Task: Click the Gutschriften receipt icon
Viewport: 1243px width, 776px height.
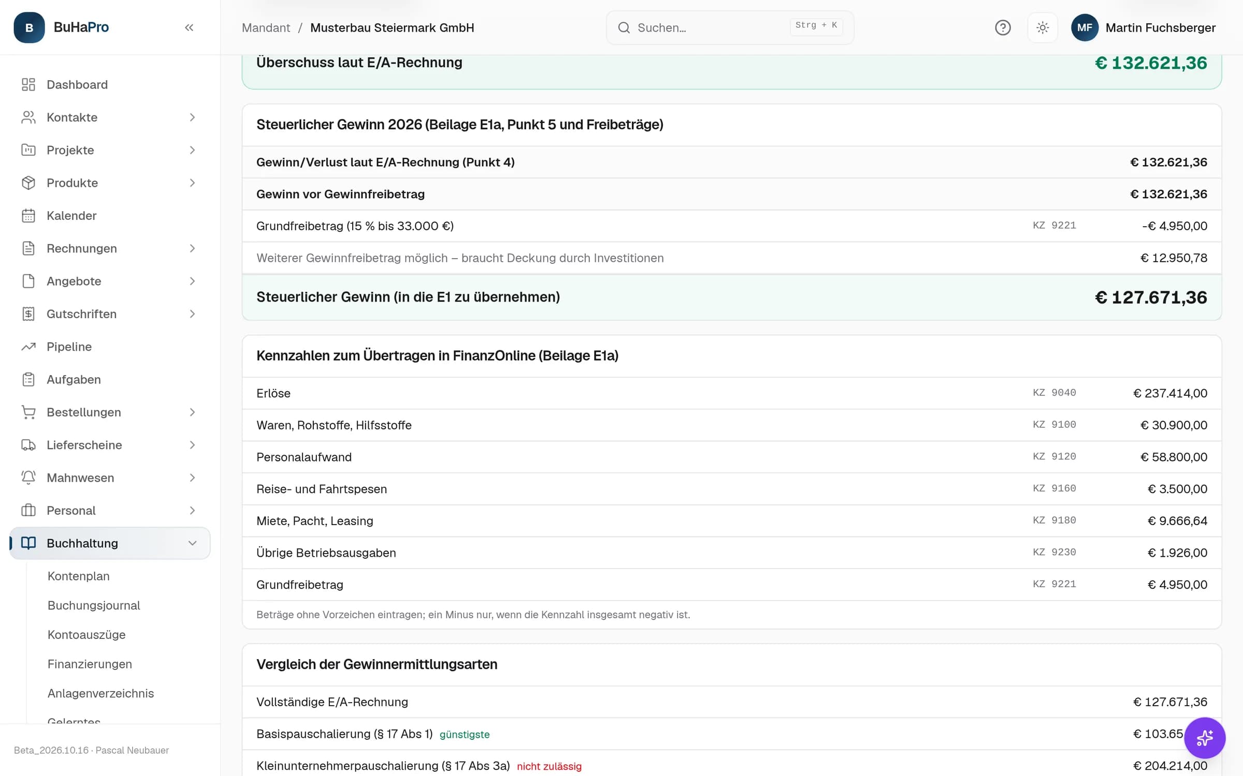Action: point(28,314)
